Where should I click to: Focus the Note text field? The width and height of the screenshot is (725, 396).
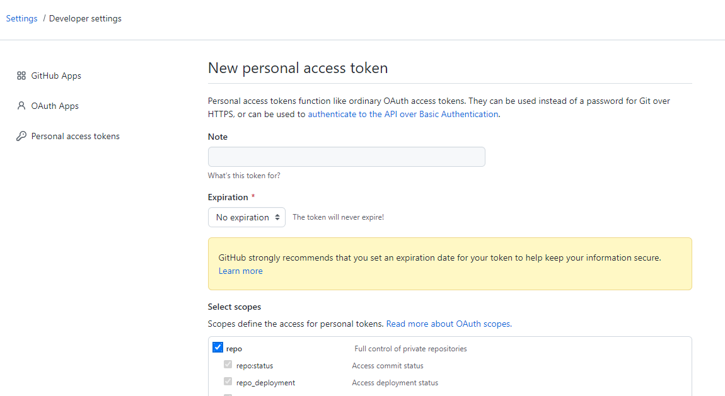point(346,157)
